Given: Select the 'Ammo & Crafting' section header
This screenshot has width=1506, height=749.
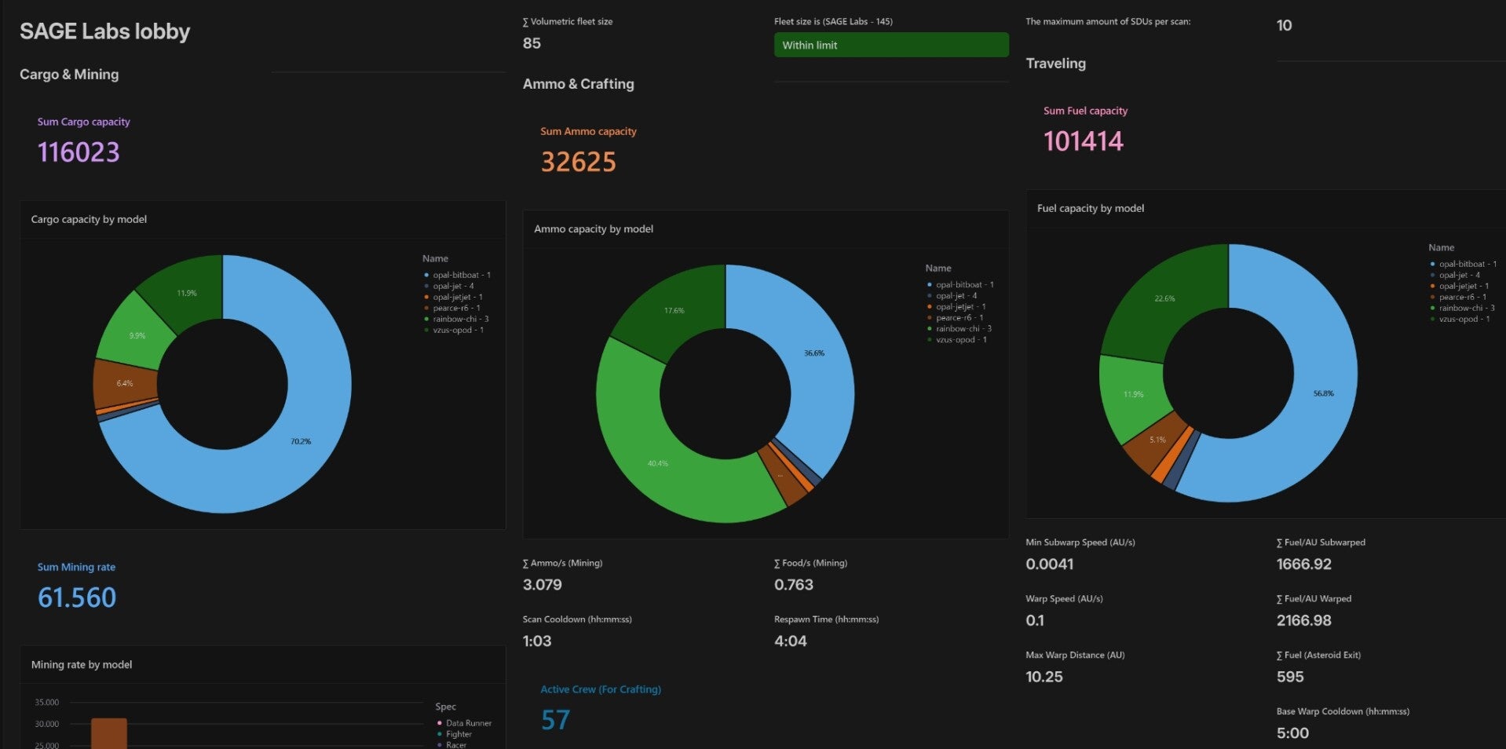Looking at the screenshot, I should [x=579, y=84].
